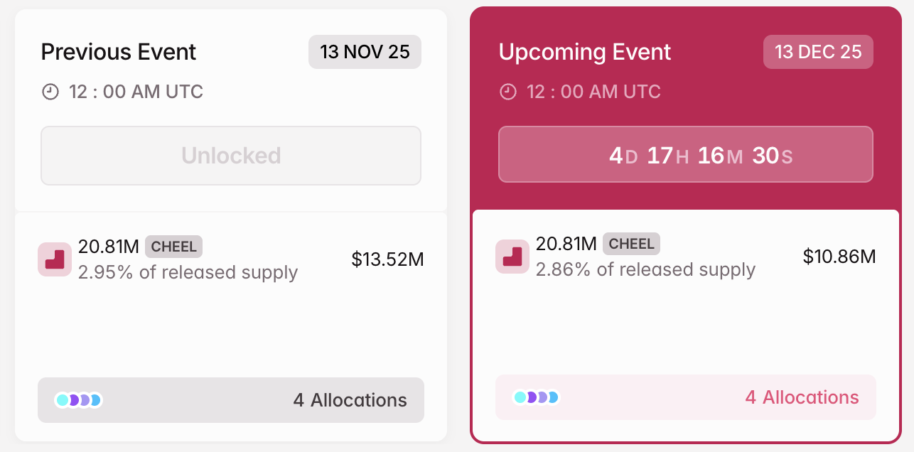
Task: Select the 13 DEC 25 date badge
Action: [818, 51]
